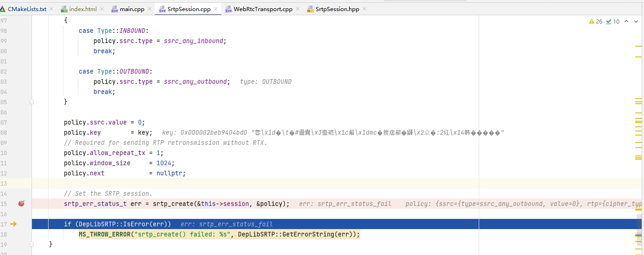Click the inline hint 'type: OUTBOUND'

pyautogui.click(x=266, y=81)
